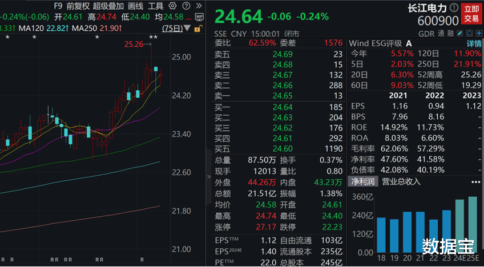Expand more toolbar options double chevron

pyautogui.click(x=199, y=6)
